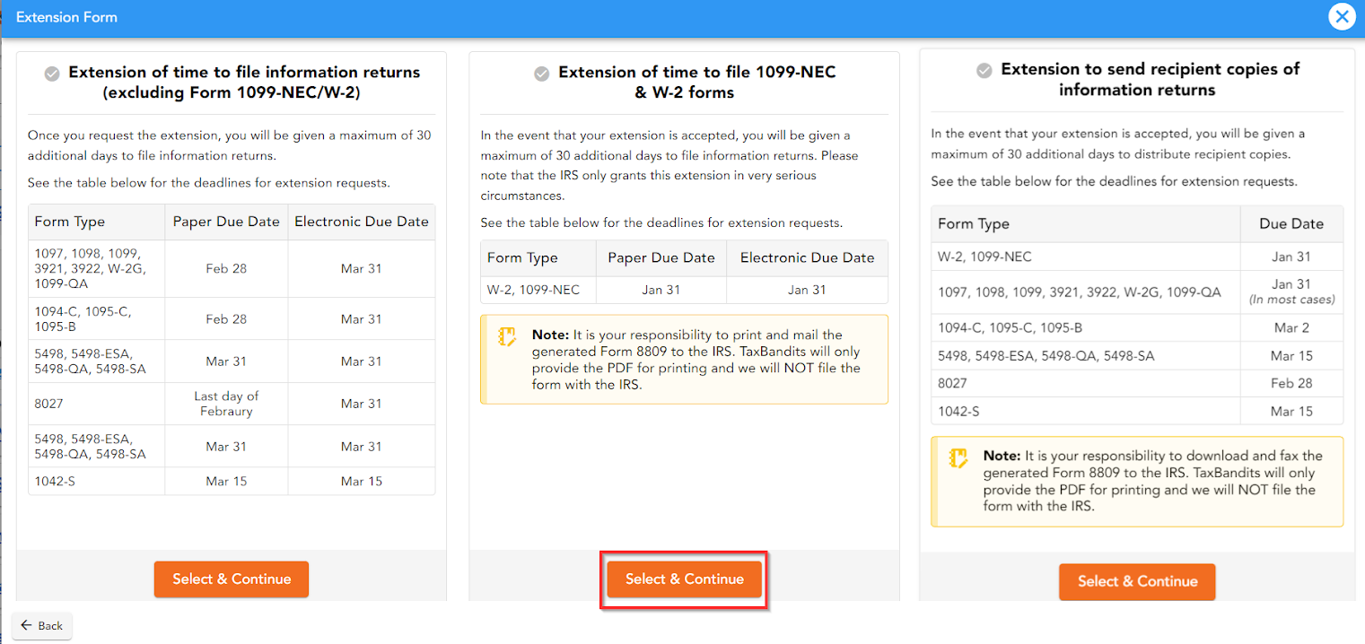
Task: Click check icon beside 1099-NEC & W-2 extension
Action: coord(542,74)
